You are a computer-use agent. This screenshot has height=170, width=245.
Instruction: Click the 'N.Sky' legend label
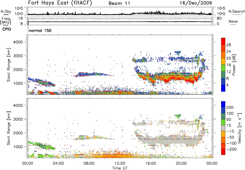tap(6, 11)
